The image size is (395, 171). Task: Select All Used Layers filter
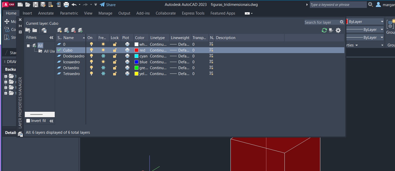(49, 51)
